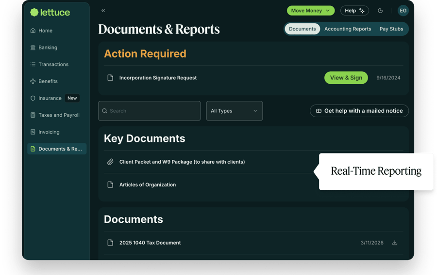Click the New badge next to Insurance
This screenshot has width=437, height=275.
pyautogui.click(x=72, y=98)
